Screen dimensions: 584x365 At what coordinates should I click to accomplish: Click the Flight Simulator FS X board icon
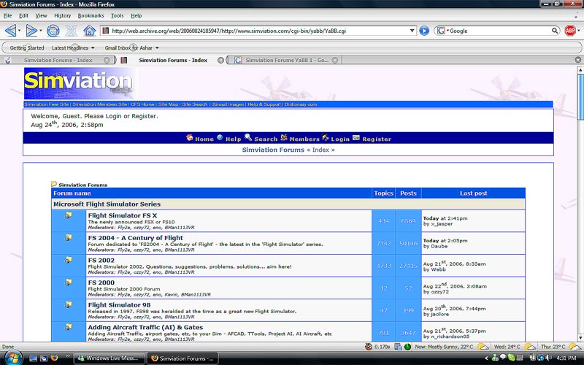click(x=69, y=216)
